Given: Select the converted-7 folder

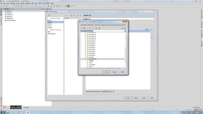Looking at the screenshot, I should pos(92,51).
